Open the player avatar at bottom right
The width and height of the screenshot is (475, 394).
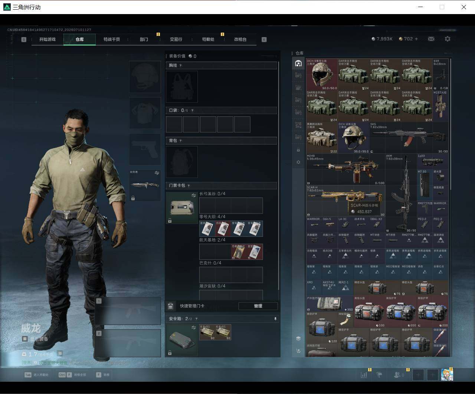point(447,375)
